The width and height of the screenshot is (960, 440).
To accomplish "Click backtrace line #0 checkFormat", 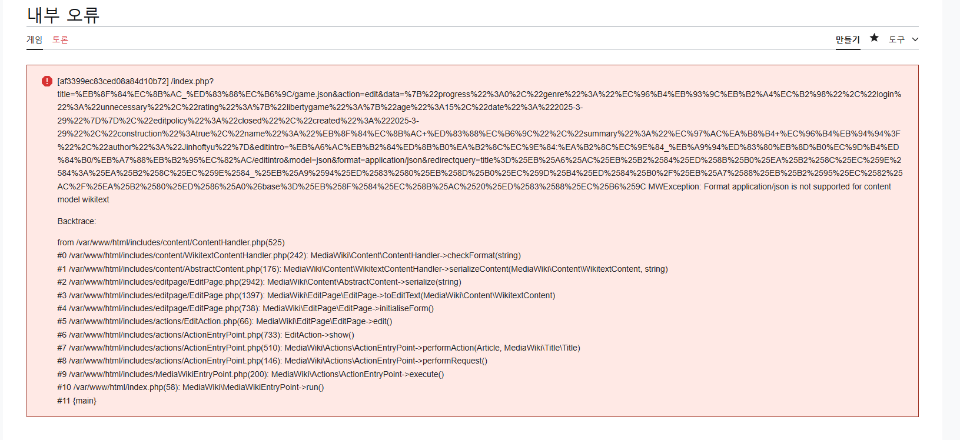I will click(288, 255).
